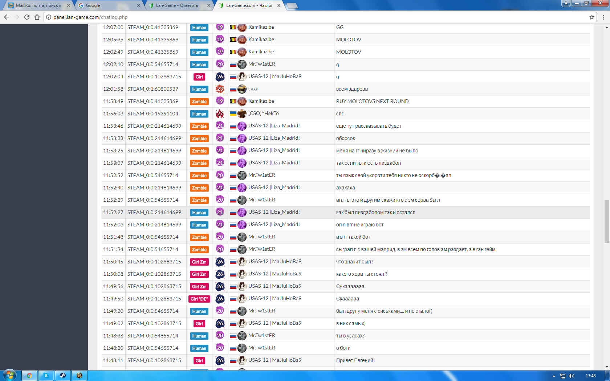
Task: View site information icon in the address bar
Action: [x=49, y=17]
